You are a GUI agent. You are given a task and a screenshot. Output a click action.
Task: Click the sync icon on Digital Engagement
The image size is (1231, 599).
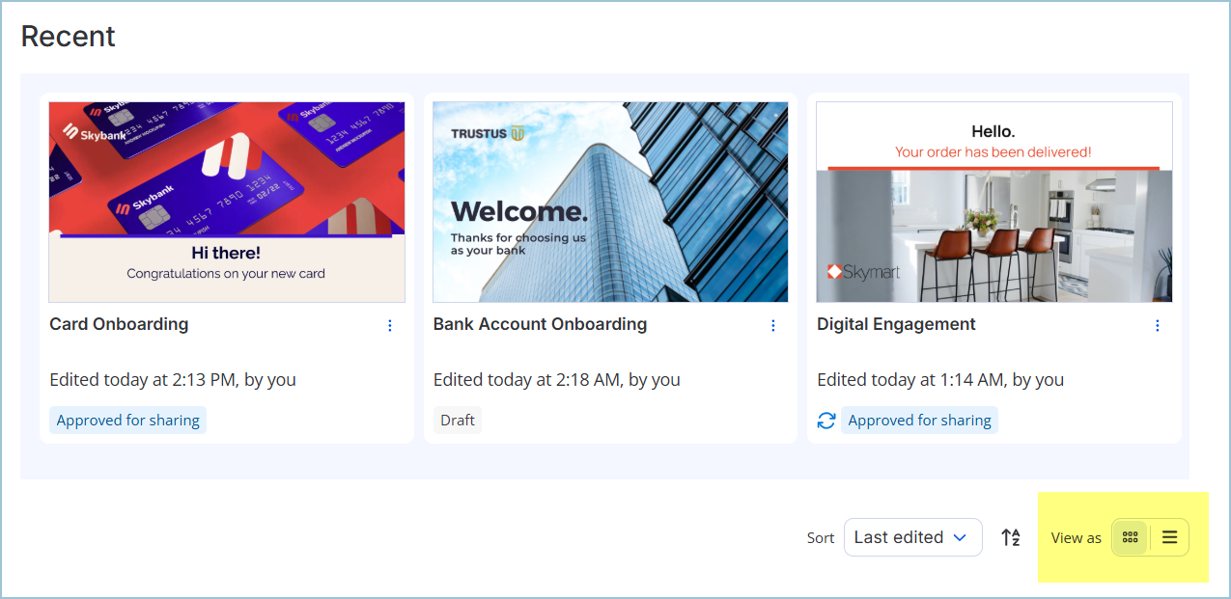point(826,421)
